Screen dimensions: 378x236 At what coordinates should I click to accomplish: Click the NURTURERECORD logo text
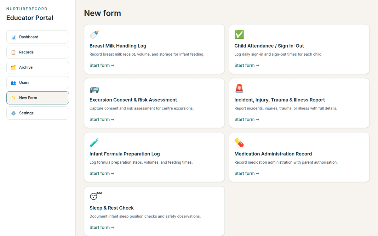[x=27, y=9]
